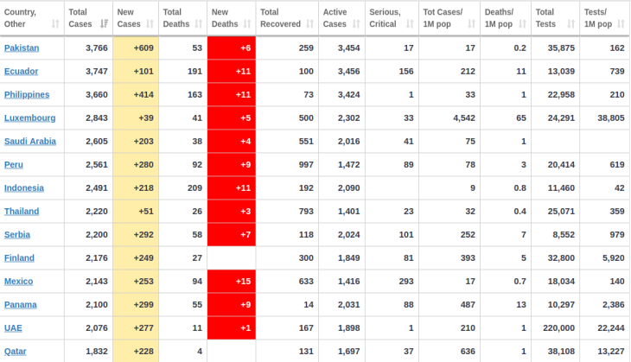Open the Panama country link
This screenshot has height=362, width=631.
tap(20, 304)
